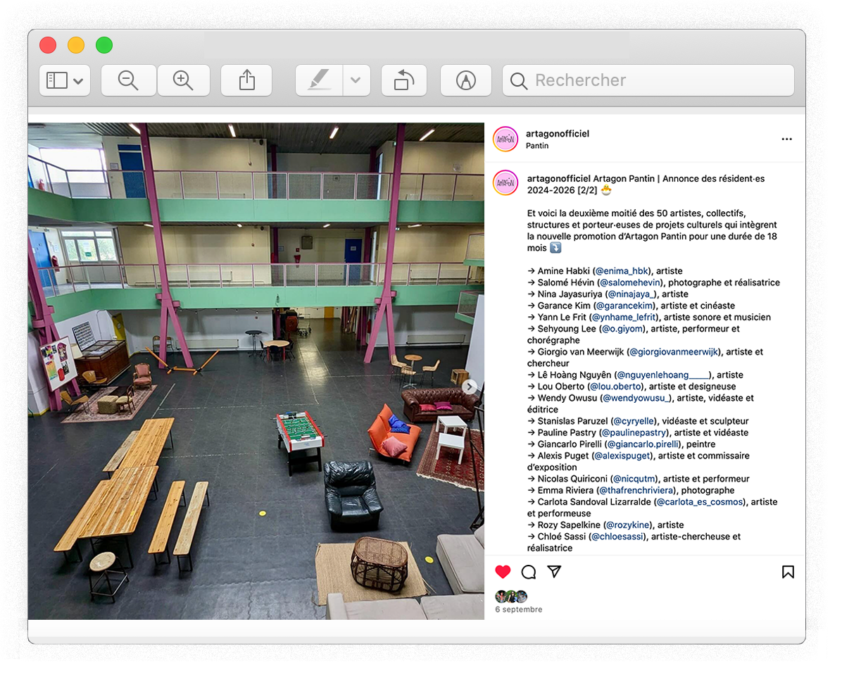
Task: Minimize the window with yellow button
Action: 76,45
